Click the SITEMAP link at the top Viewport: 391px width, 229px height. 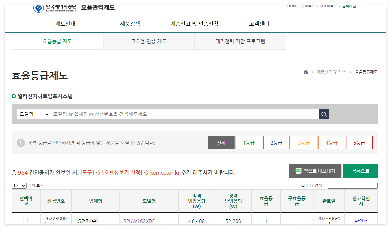328,6
